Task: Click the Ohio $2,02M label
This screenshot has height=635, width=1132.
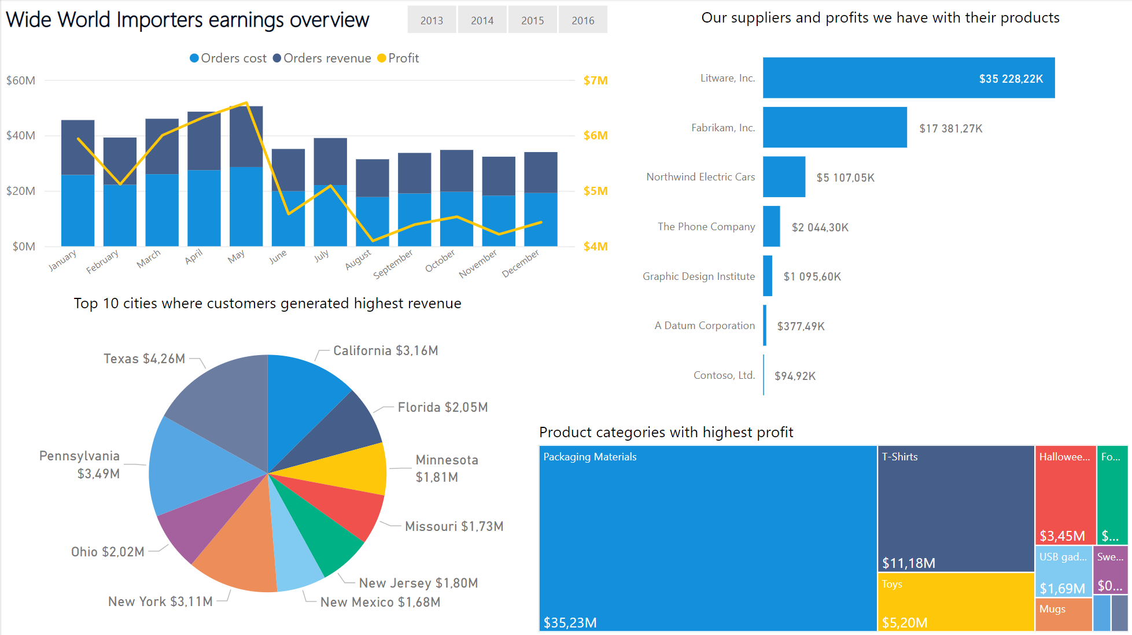Action: coord(108,552)
